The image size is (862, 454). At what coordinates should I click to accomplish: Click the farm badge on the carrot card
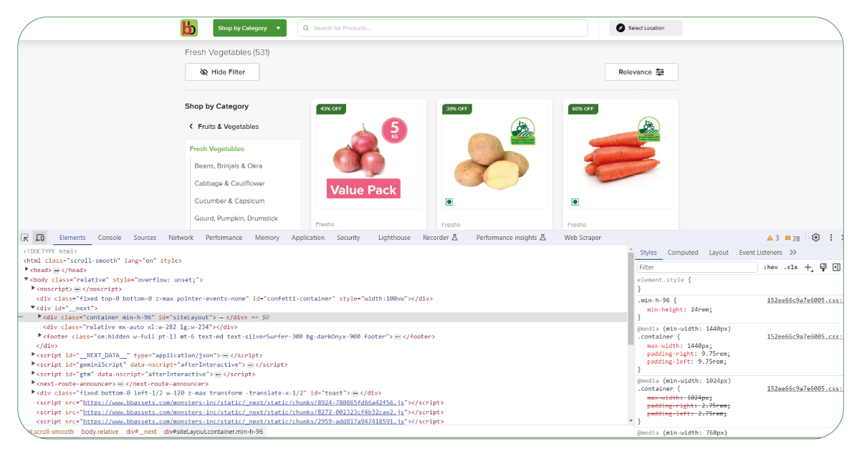click(649, 130)
